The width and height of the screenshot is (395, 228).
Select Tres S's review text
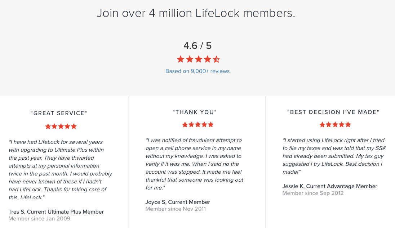60,170
